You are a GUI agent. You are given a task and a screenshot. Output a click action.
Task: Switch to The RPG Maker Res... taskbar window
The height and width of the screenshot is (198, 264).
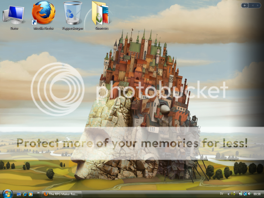coord(62,194)
